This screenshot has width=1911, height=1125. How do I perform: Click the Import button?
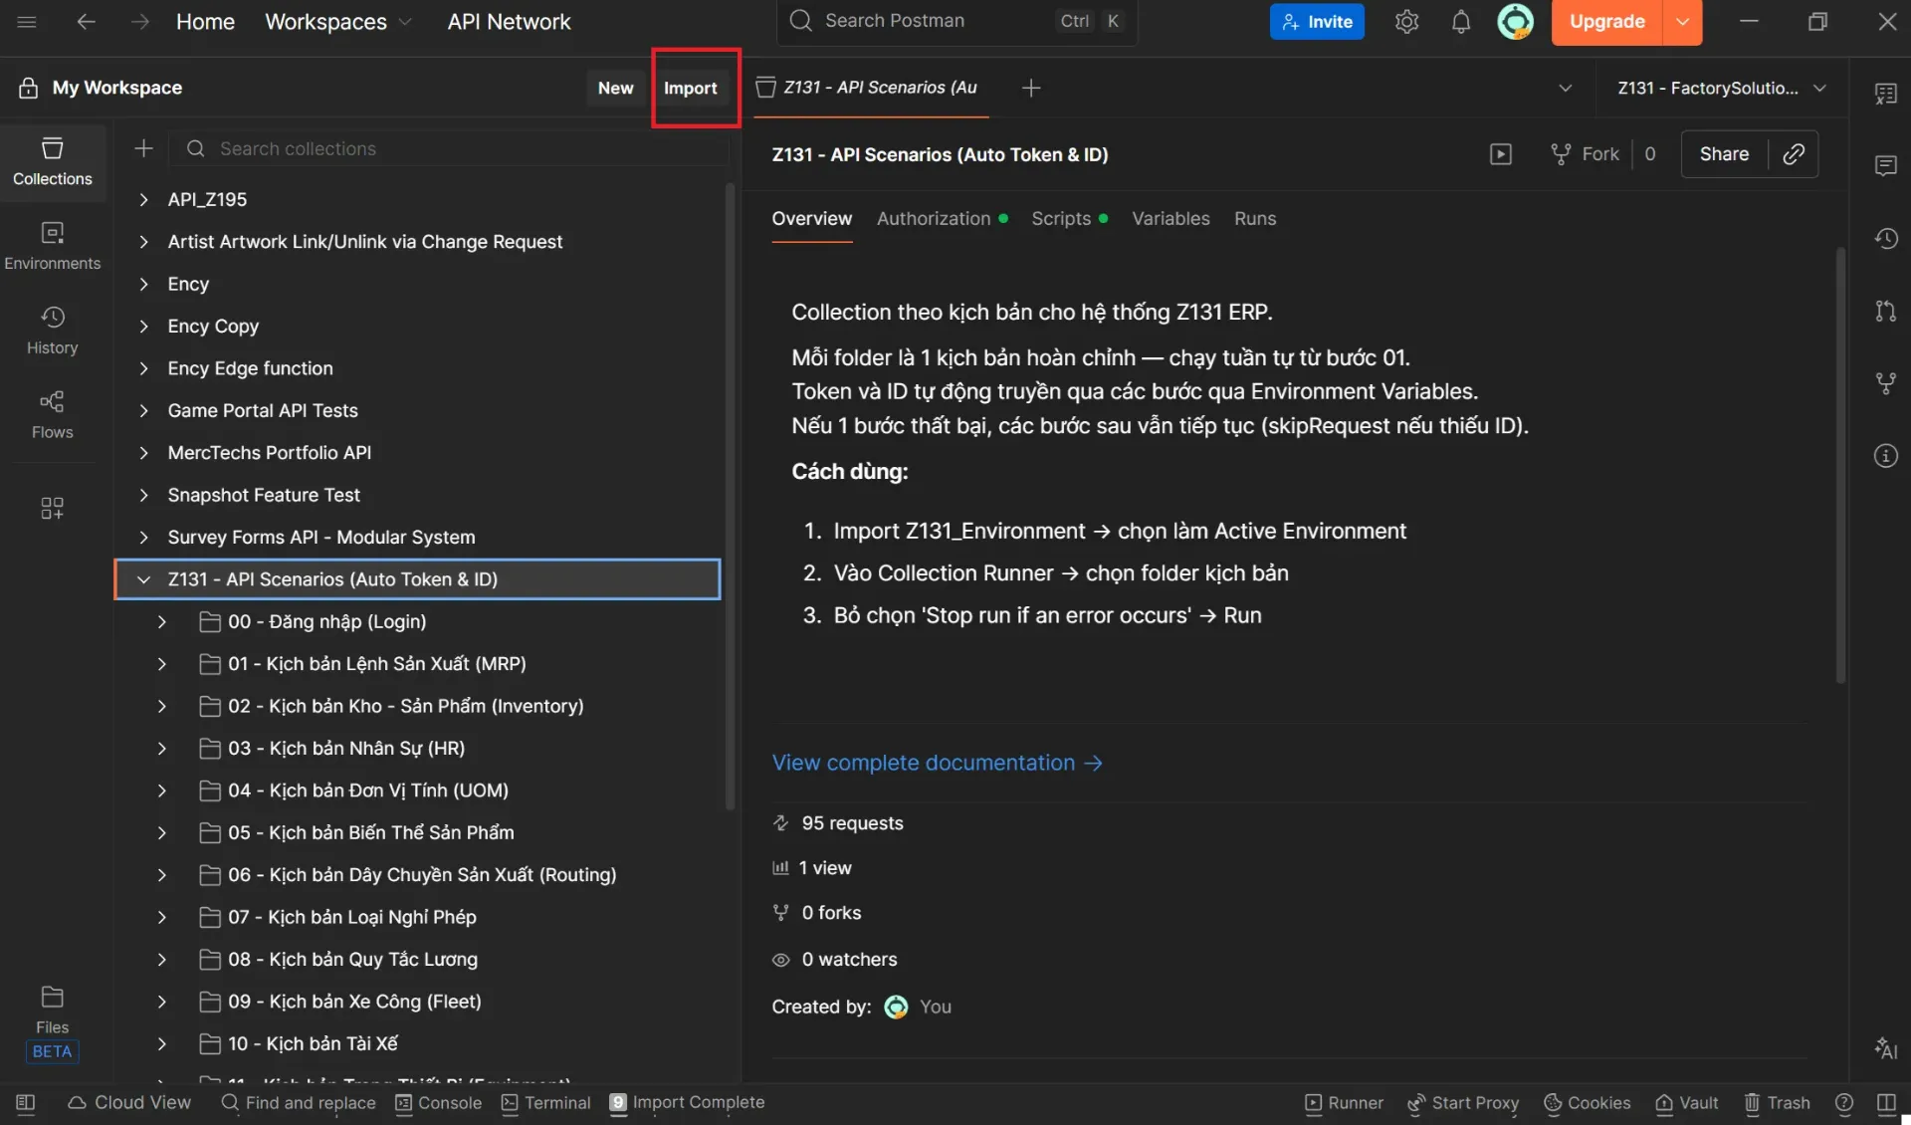690,88
